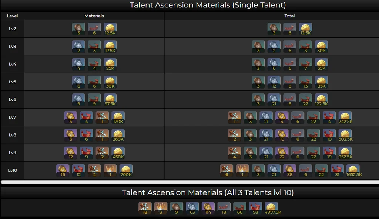Select the Lv6 row label
The image size is (379, 219).
pyautogui.click(x=12, y=100)
